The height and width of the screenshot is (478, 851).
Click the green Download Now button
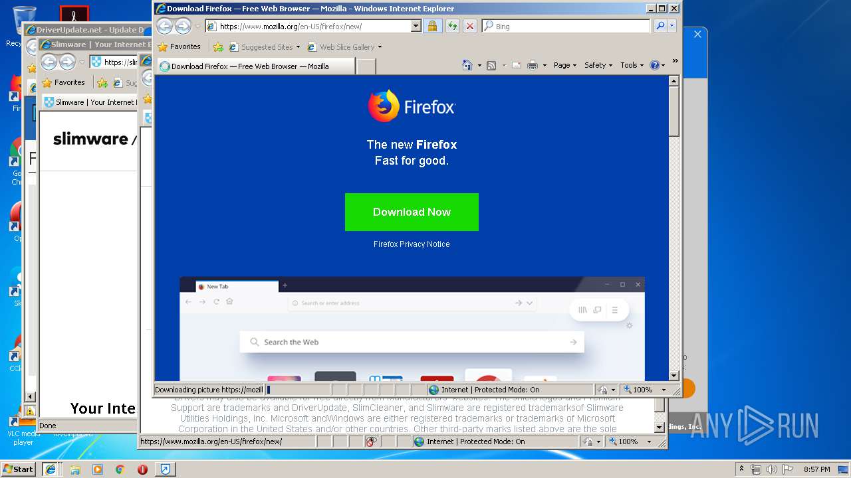(x=412, y=212)
